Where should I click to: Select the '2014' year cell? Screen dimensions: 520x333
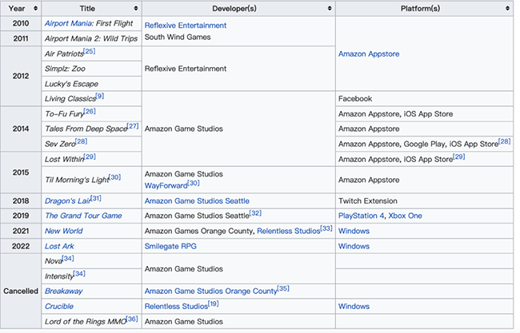point(21,129)
